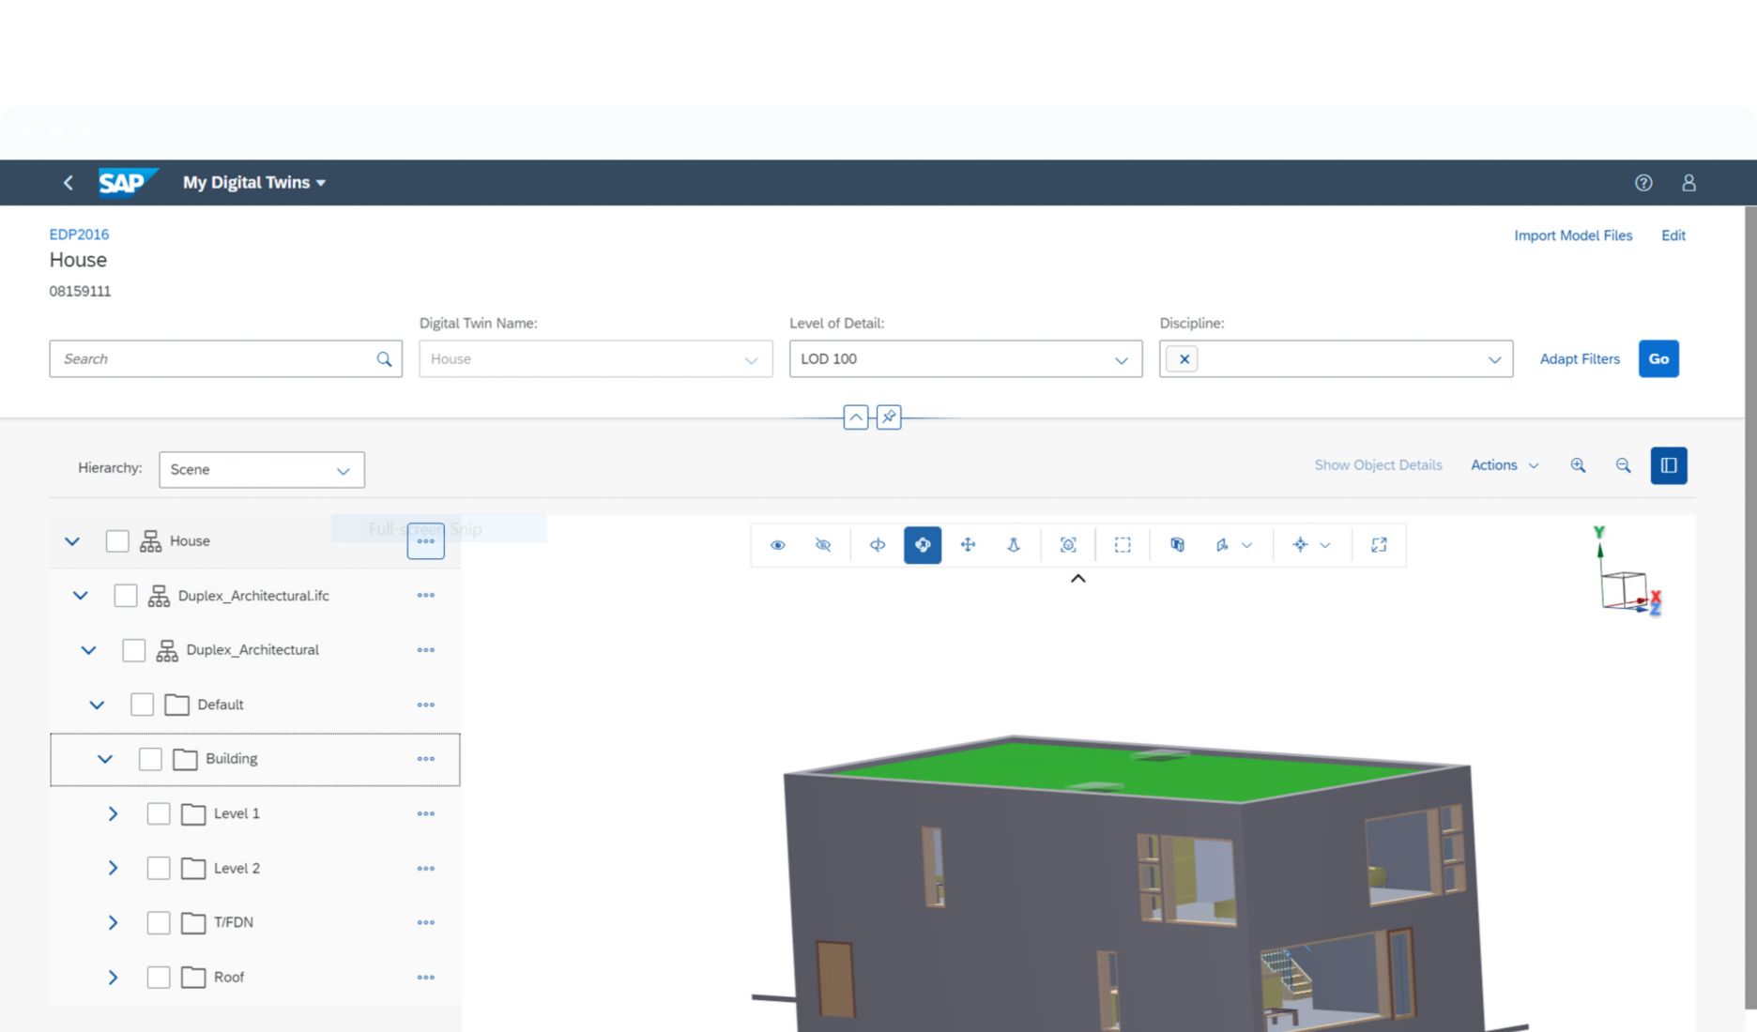The height and width of the screenshot is (1032, 1757).
Task: Click the Import Model Files link
Action: click(x=1573, y=235)
